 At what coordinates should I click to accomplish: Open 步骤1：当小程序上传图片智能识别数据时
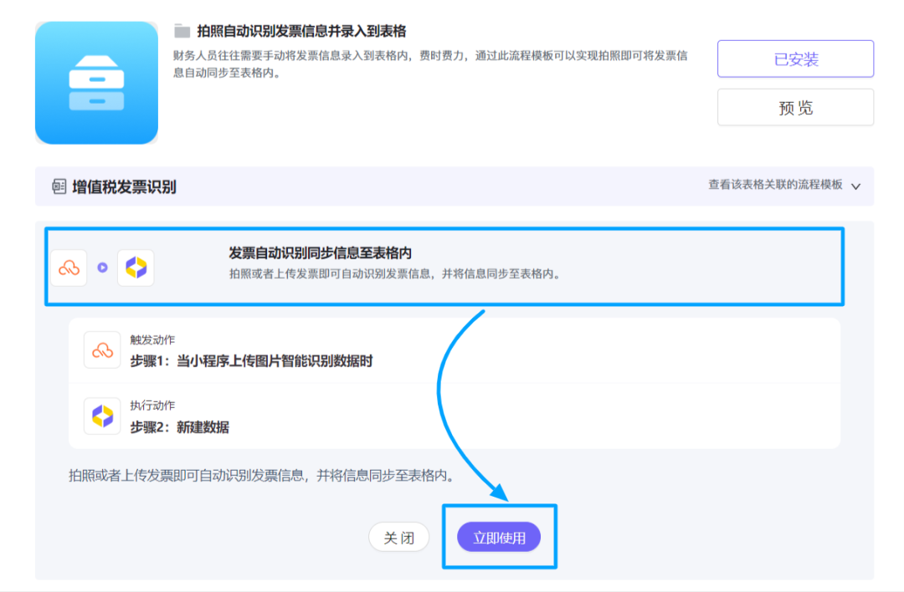251,361
